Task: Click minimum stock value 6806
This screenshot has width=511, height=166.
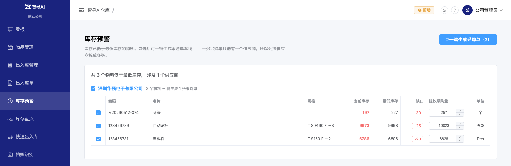Action: coord(393,139)
